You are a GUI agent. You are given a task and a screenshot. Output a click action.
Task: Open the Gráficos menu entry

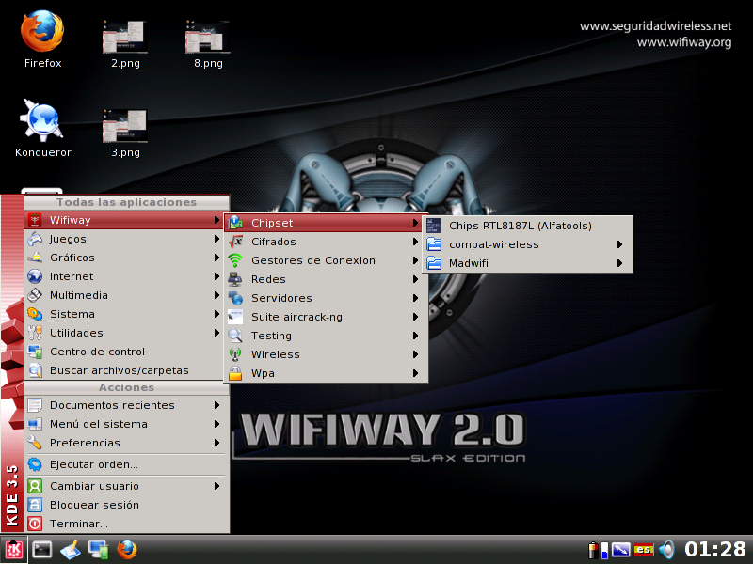124,258
